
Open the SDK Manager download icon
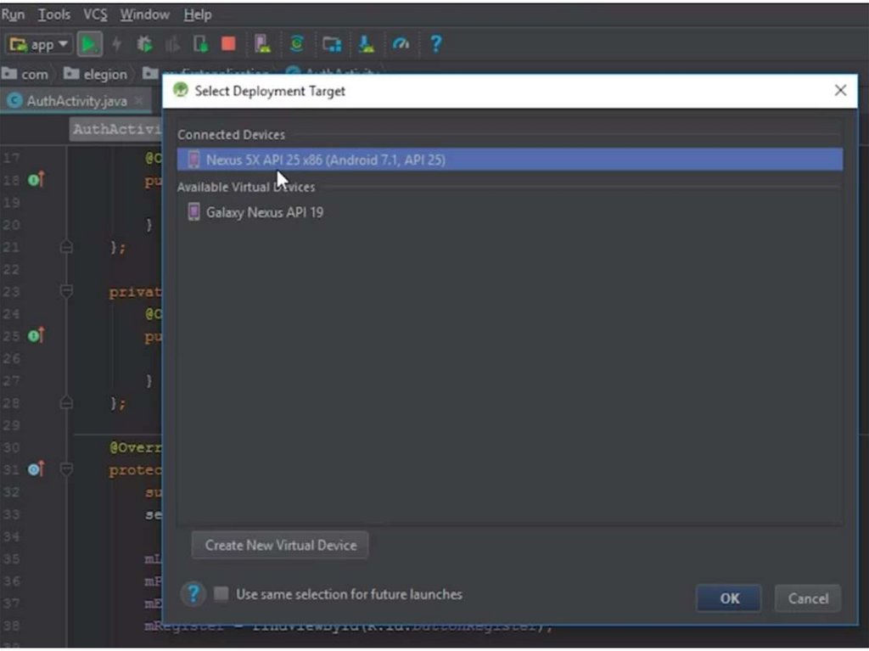[366, 44]
